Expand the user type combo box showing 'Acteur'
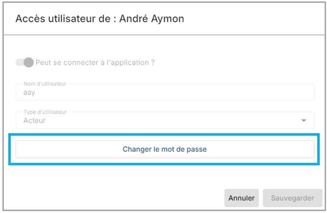 (x=164, y=120)
